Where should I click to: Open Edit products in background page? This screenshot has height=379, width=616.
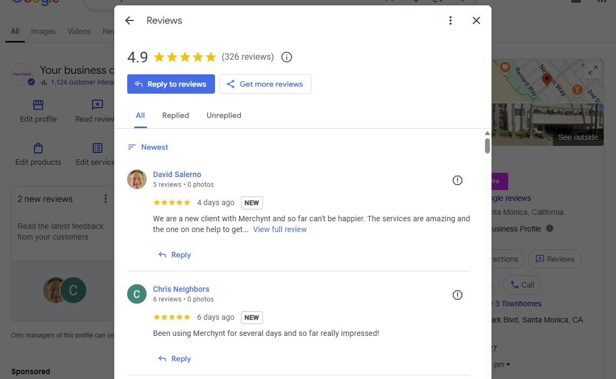(x=38, y=155)
